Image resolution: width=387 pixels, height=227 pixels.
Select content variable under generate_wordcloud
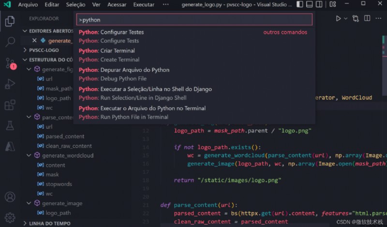pos(55,165)
